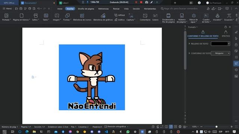Viewport: 239px width, 134px height.
Task: Open Diseño de página tab
Action: coord(86,9)
